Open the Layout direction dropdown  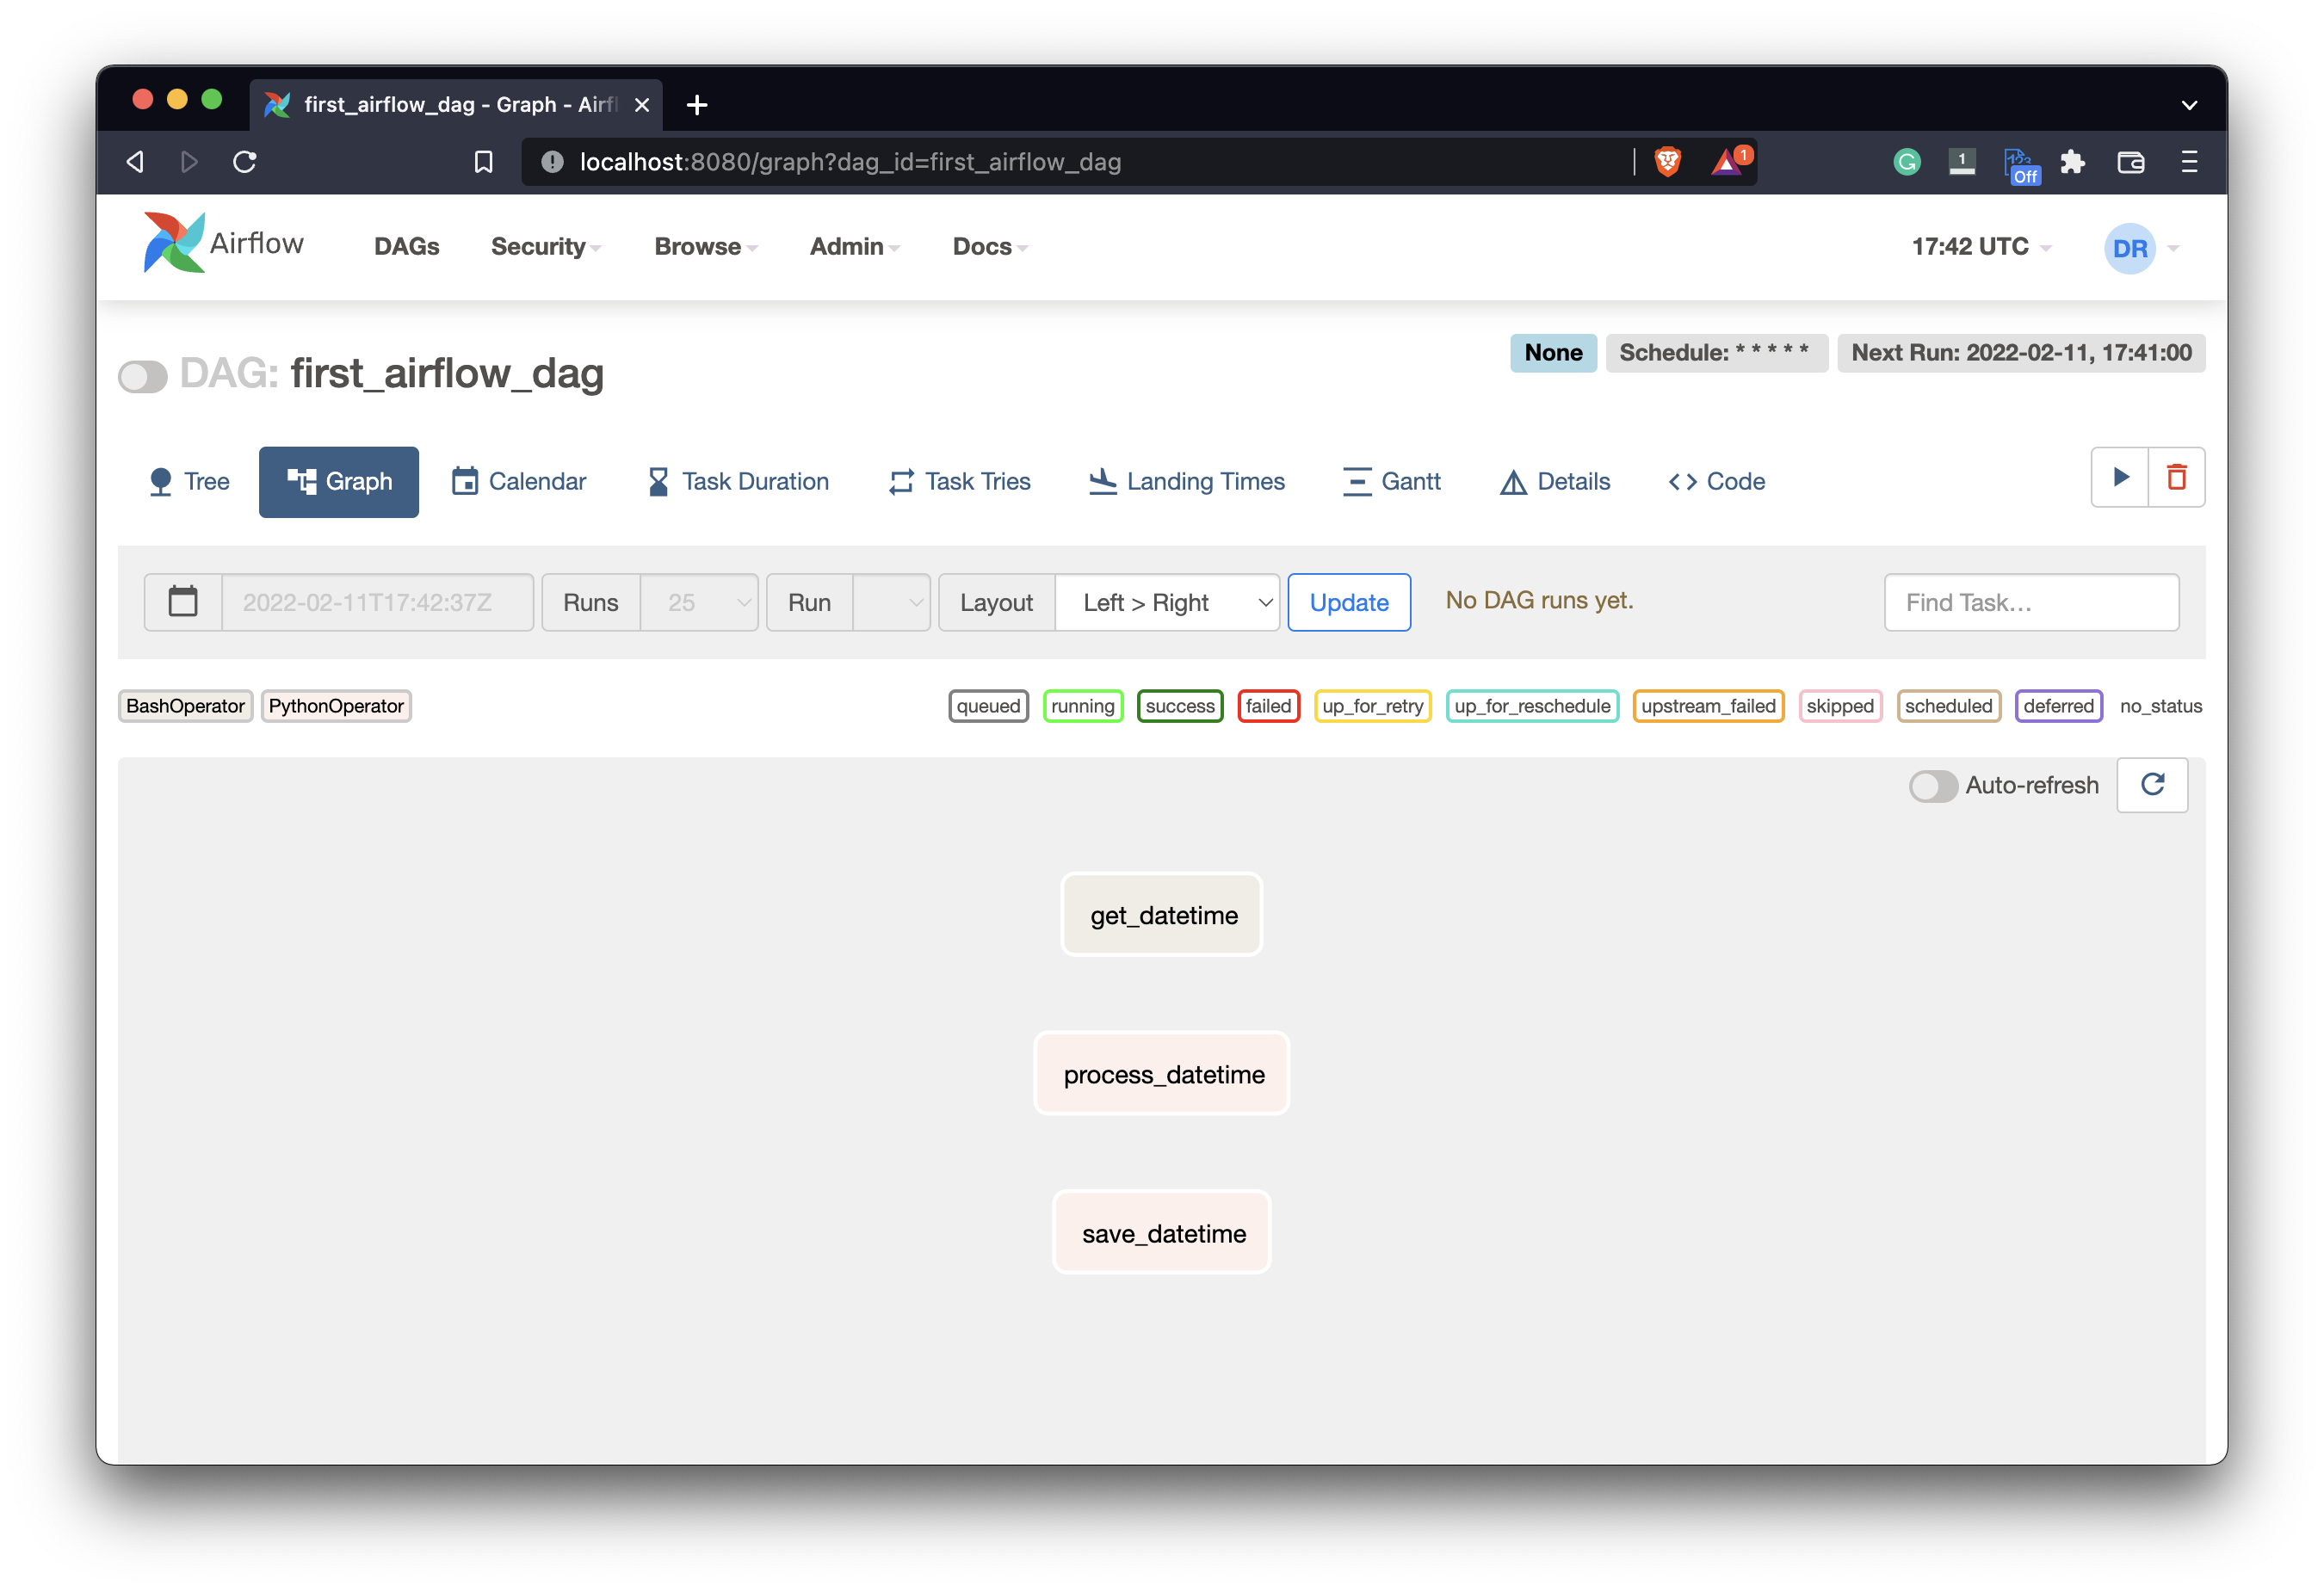pos(1167,602)
